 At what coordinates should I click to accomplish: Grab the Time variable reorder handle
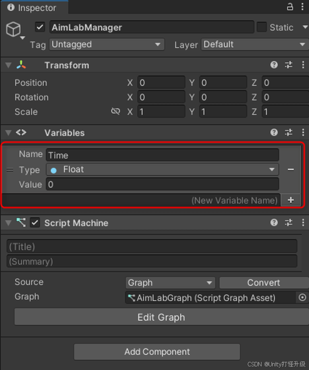pos(10,170)
